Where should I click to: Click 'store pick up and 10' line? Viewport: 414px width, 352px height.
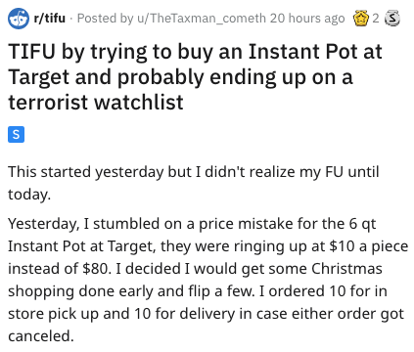79,314
